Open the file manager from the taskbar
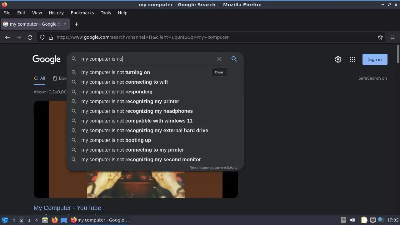Screen dimensions: 400x225 coord(45,220)
